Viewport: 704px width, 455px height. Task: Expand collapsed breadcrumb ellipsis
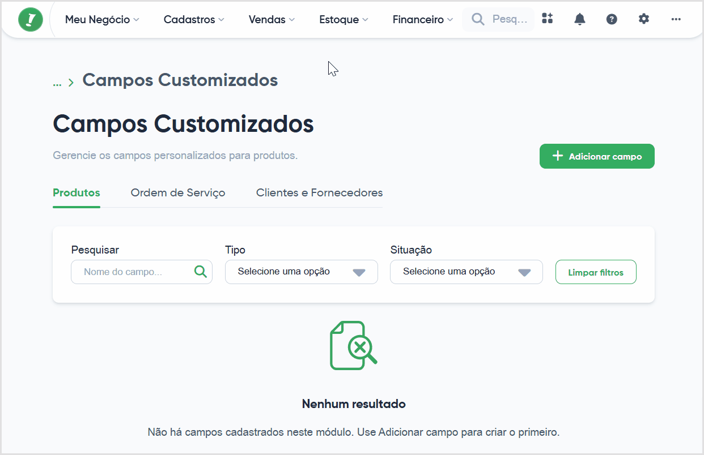click(57, 83)
